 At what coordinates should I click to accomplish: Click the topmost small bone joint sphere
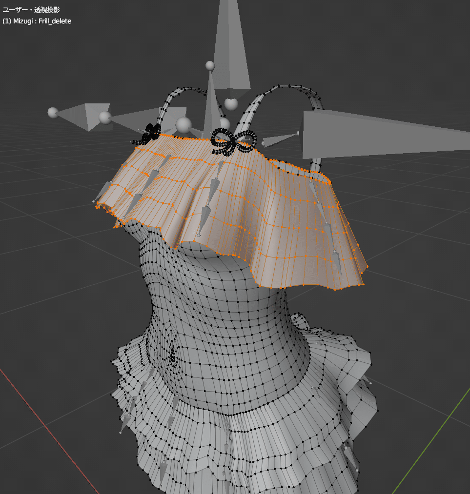coord(210,65)
